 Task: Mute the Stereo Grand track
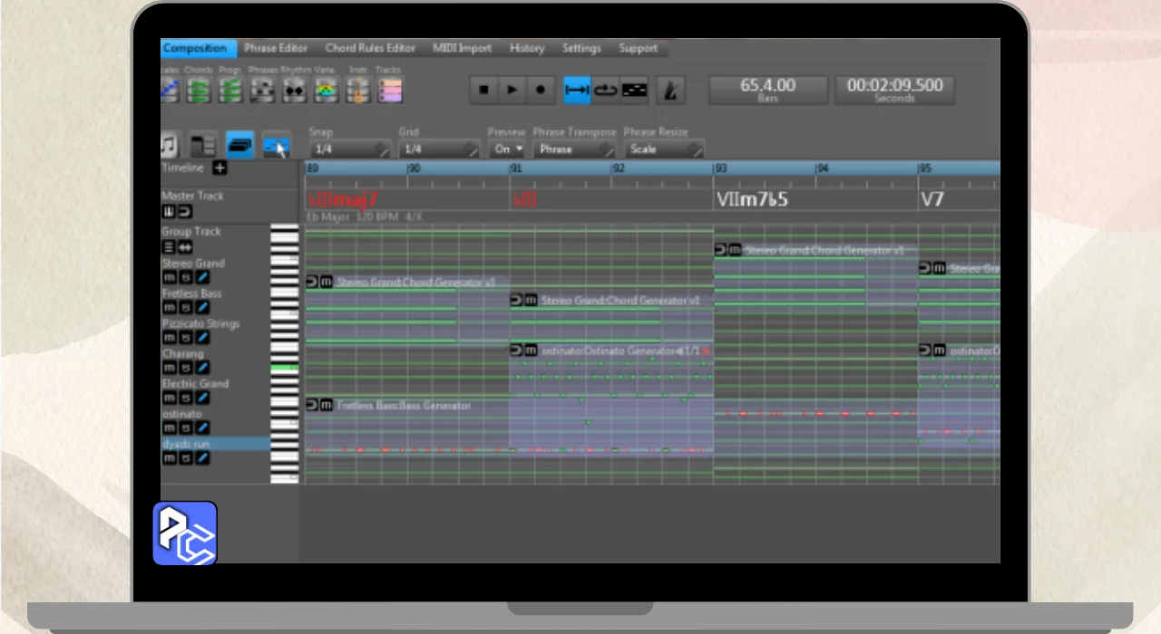(169, 278)
